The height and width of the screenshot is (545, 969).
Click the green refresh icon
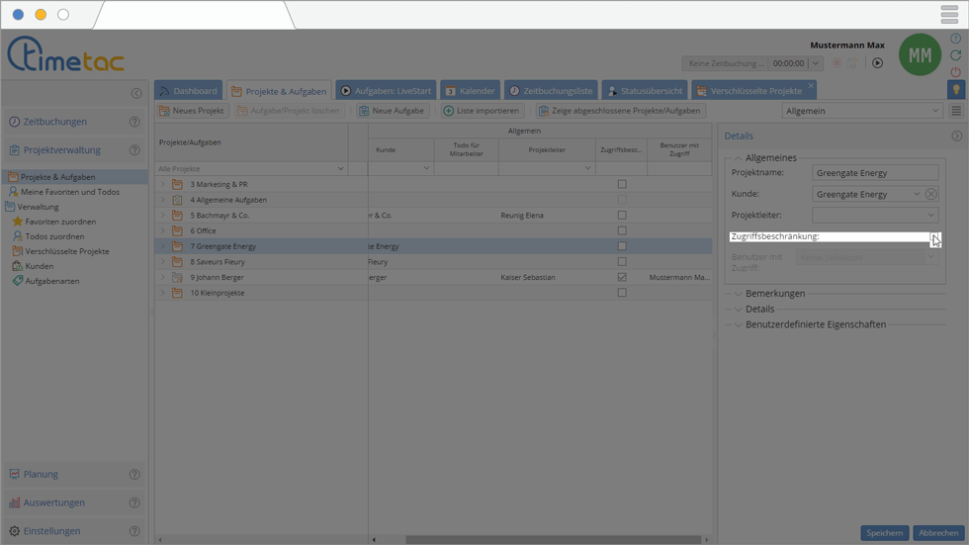[x=955, y=55]
